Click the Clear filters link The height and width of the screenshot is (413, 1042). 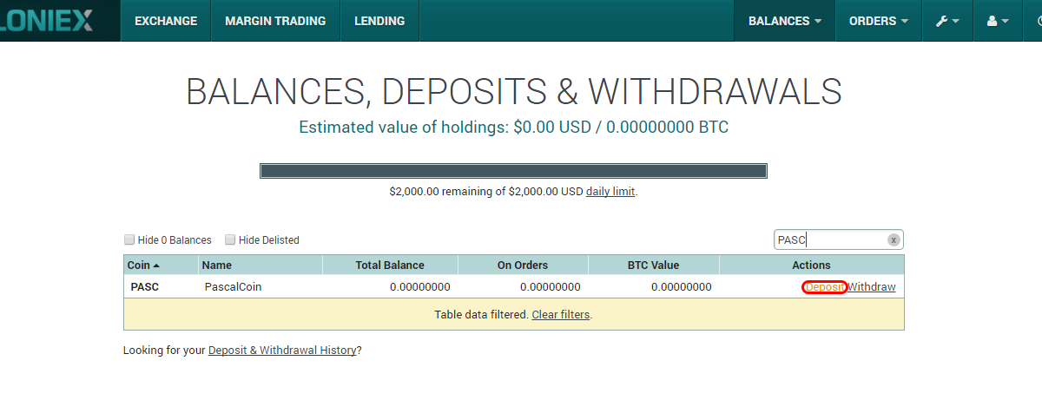tap(561, 314)
